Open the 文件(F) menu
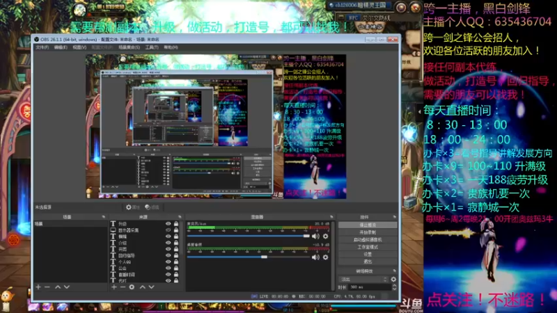 (x=42, y=47)
